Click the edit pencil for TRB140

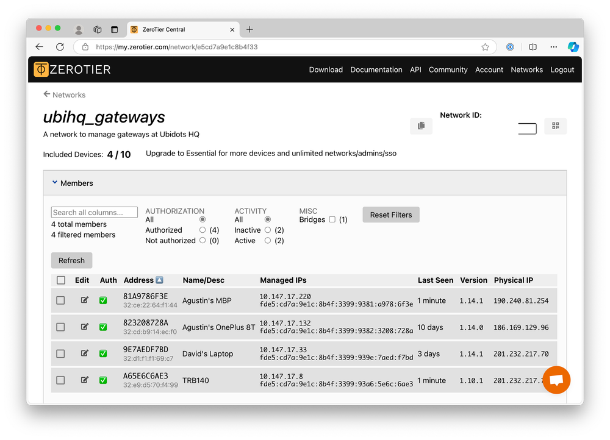(x=85, y=380)
